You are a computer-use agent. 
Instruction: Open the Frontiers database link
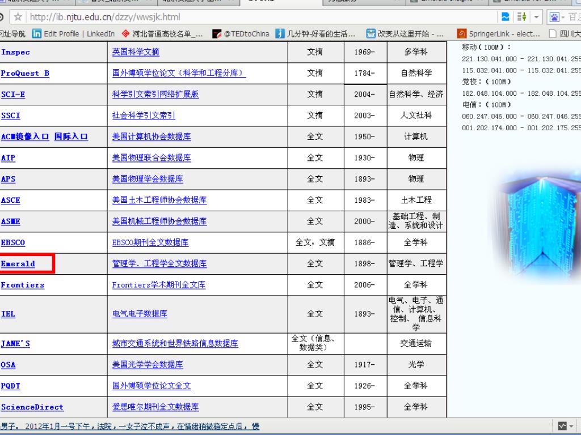(23, 285)
